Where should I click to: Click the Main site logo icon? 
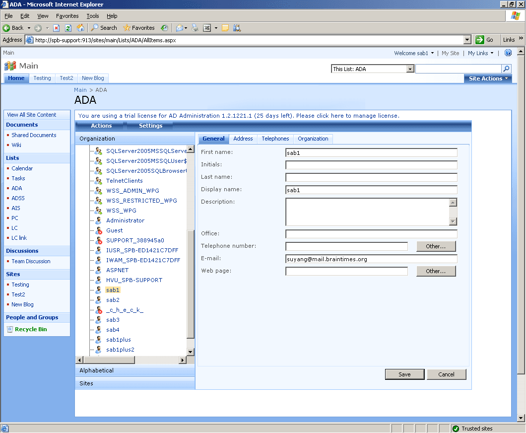10,66
